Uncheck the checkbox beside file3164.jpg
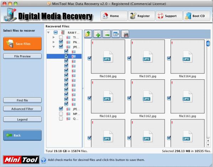The height and width of the screenshot is (167, 213). (x=169, y=58)
